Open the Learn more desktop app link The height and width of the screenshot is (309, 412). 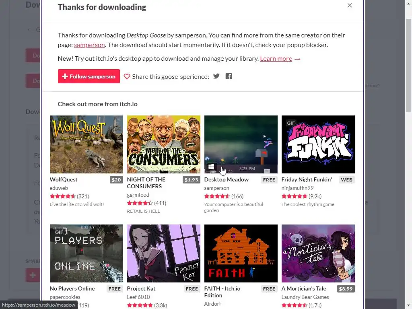(276, 59)
